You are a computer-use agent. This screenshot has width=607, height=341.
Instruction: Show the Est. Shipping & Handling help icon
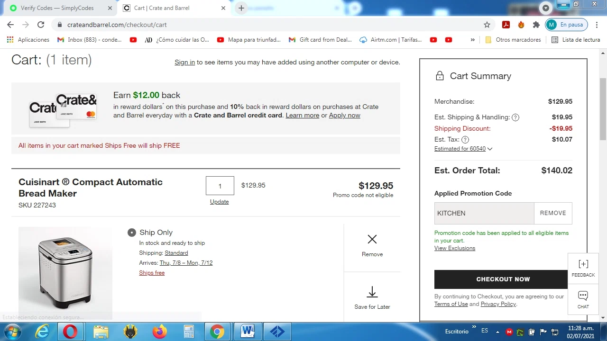515,117
